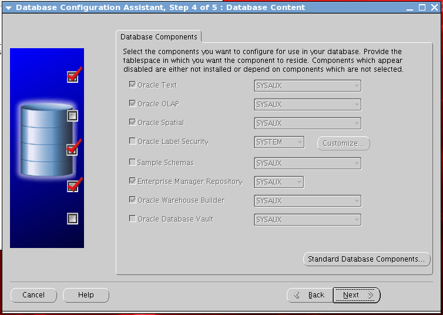The height and width of the screenshot is (315, 443).
Task: Toggle the Oracle Warehouse Builder checkbox
Action: (133, 199)
